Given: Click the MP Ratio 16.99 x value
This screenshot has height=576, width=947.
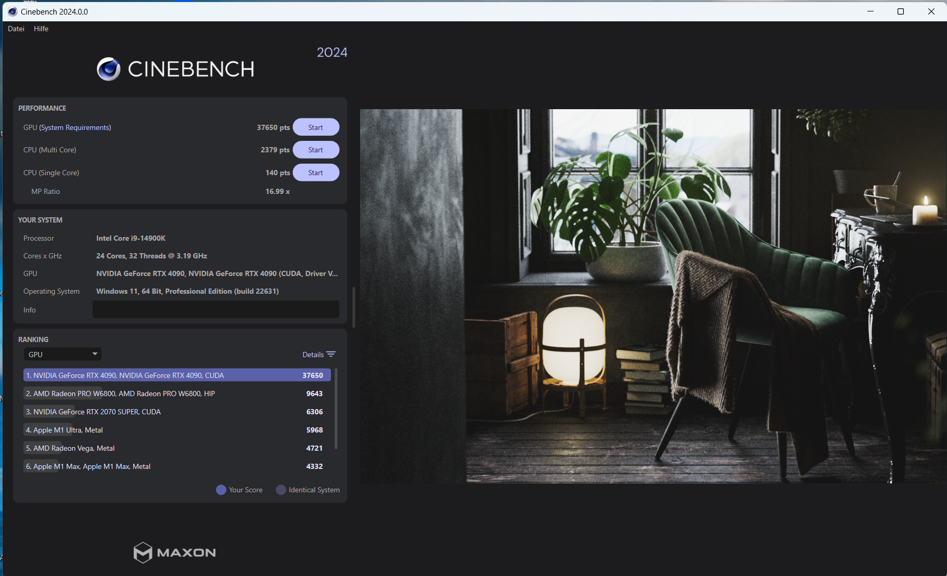Looking at the screenshot, I should [278, 191].
